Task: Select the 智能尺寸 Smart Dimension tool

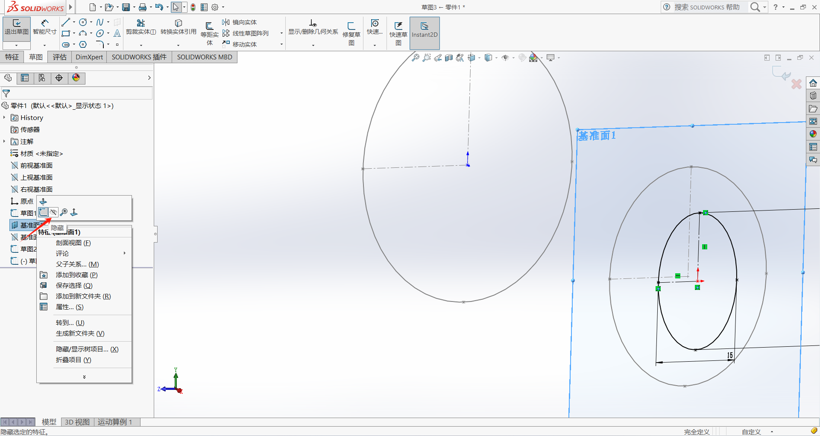Action: click(x=44, y=27)
